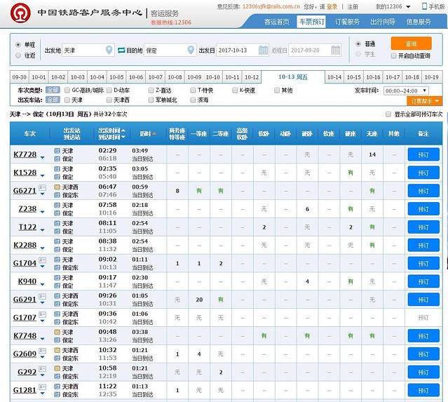Expand the K7728 train stops arrow
Viewport: 448px width, 402px height.
click(42, 155)
